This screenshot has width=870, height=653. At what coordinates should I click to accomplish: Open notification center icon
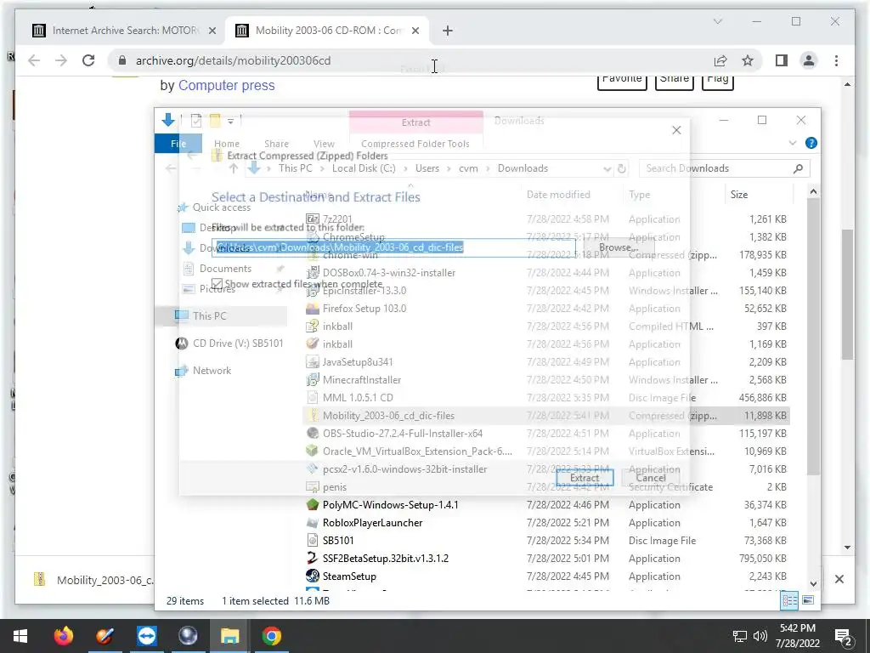pyautogui.click(x=844, y=636)
